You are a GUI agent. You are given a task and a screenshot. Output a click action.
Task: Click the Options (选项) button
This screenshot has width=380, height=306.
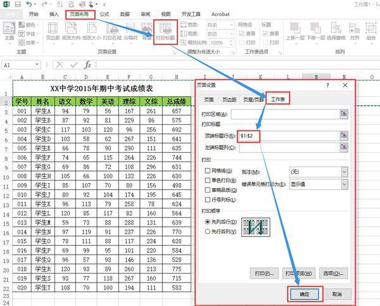333,273
